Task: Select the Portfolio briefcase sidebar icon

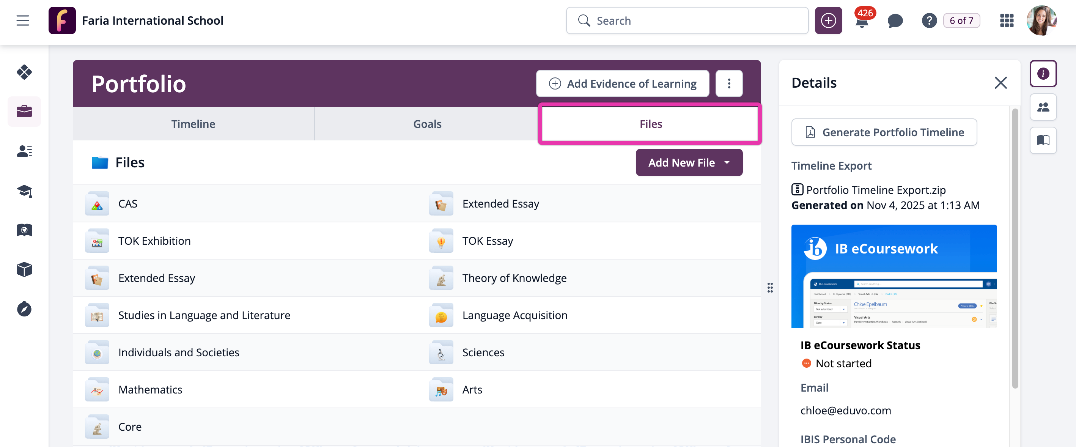Action: coord(24,112)
